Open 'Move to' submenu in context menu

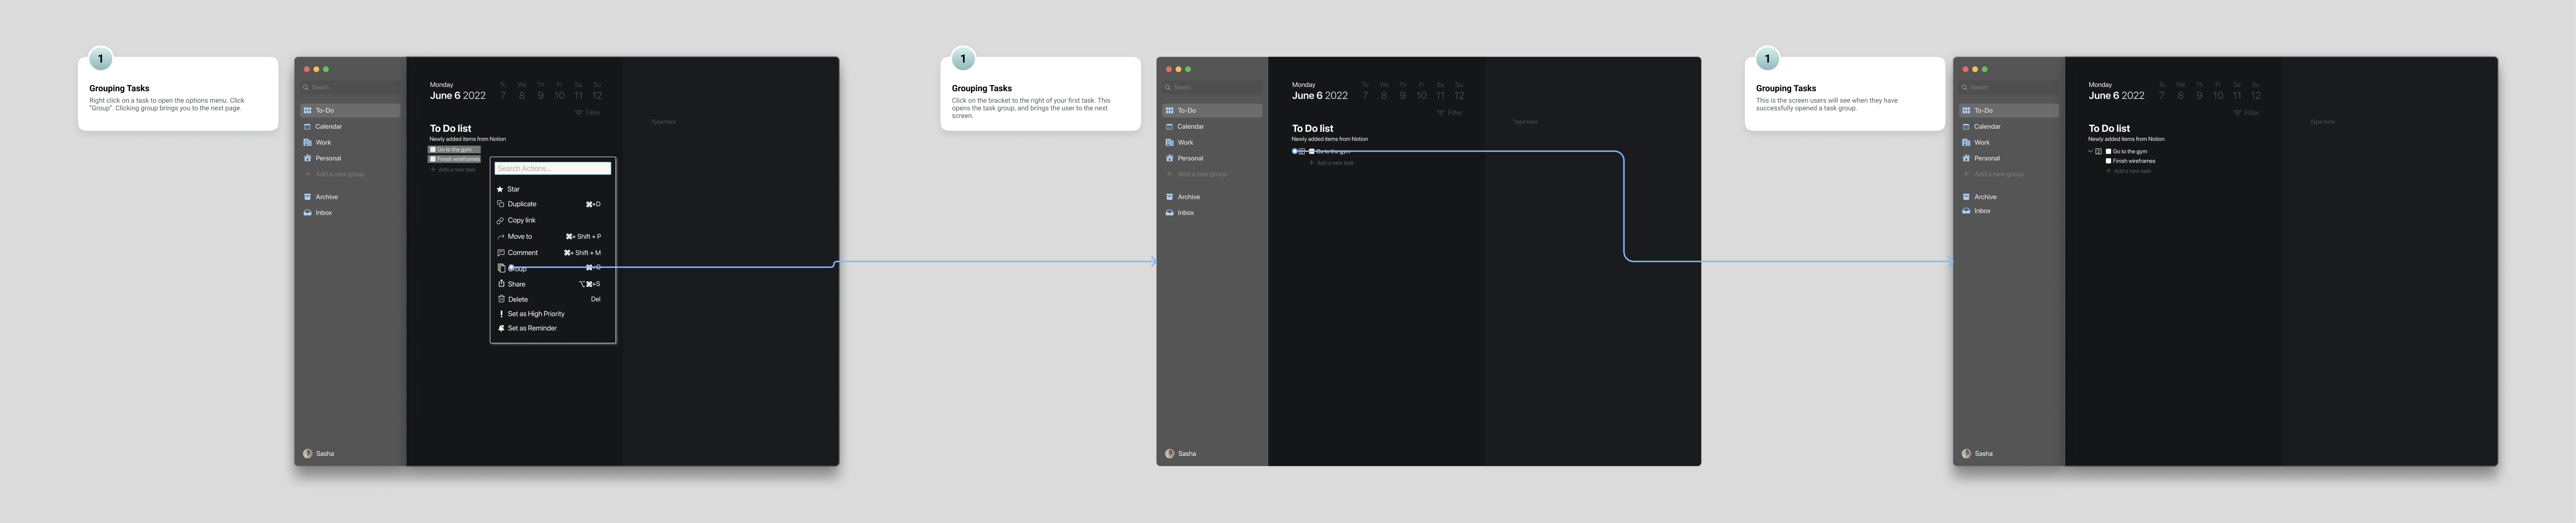click(520, 237)
